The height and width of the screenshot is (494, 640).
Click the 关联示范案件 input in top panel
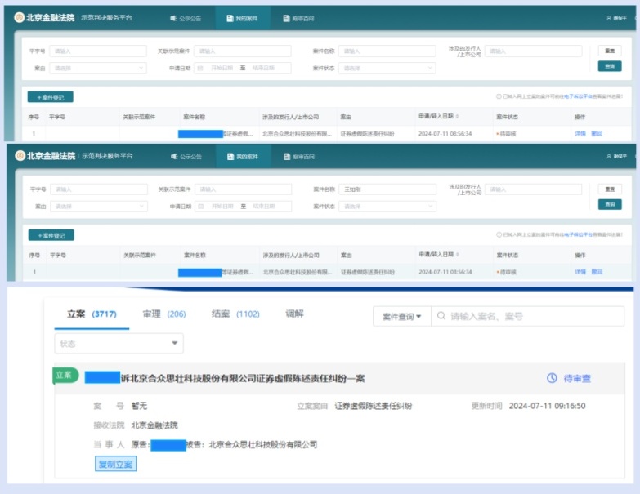point(243,51)
